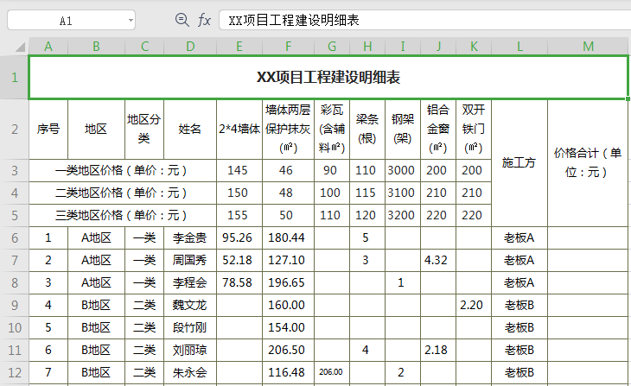This screenshot has height=386, width=631.
Task: Select column K header
Action: (474, 47)
